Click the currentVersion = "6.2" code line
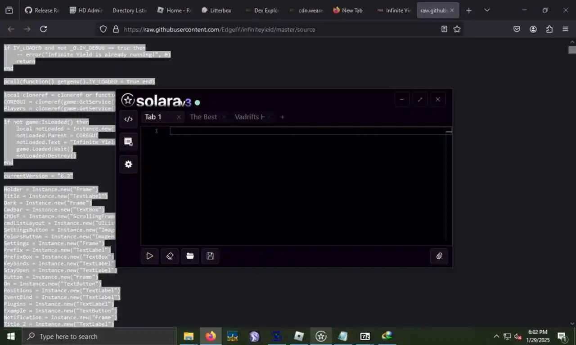Image resolution: width=576 pixels, height=345 pixels. click(38, 176)
